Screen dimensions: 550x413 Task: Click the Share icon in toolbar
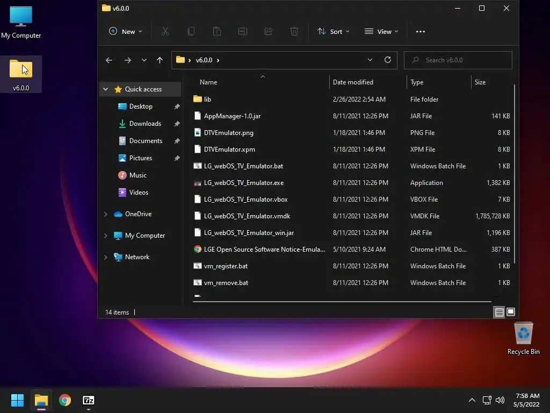click(269, 32)
